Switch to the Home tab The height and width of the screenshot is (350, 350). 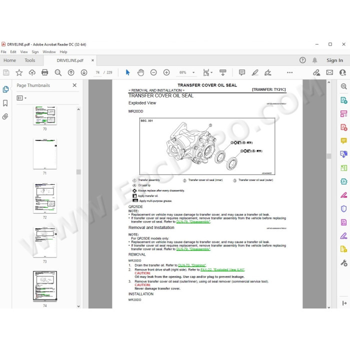[x=9, y=60]
